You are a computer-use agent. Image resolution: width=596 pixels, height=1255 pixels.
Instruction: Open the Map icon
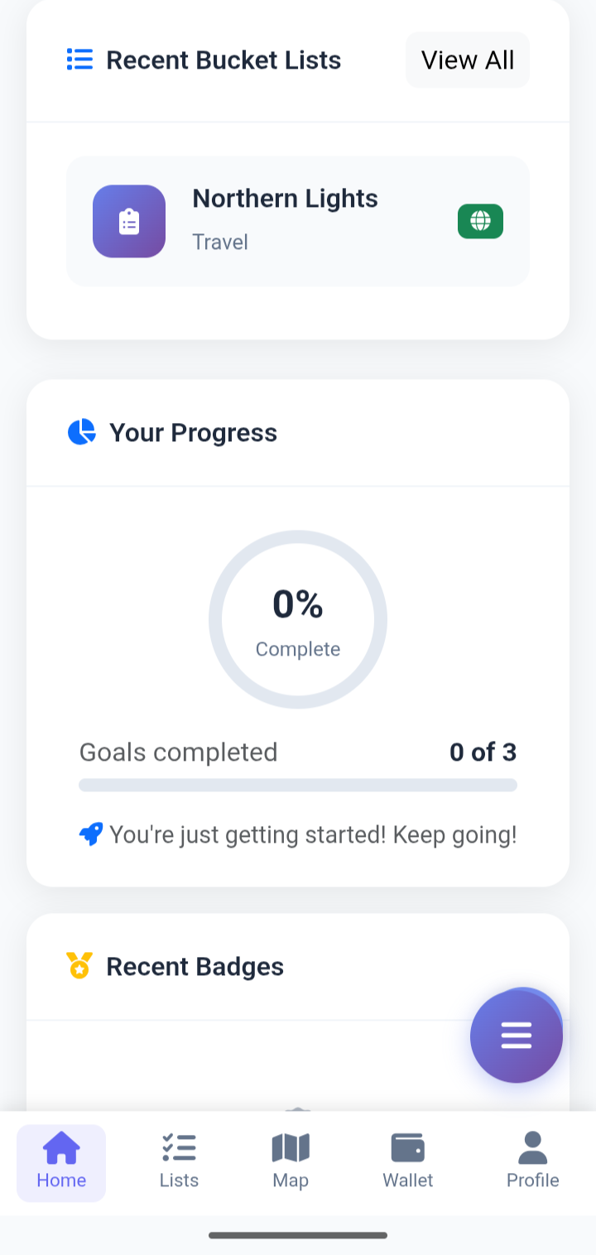290,1149
